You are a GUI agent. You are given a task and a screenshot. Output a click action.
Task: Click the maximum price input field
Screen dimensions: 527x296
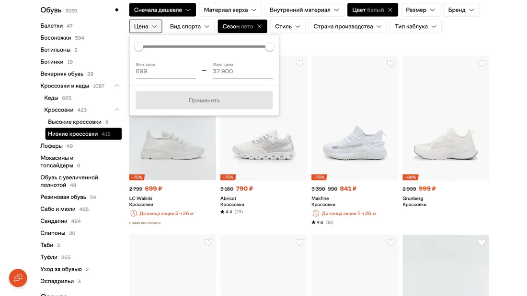242,71
